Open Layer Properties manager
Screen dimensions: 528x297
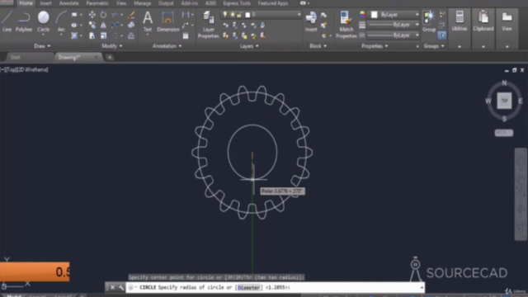208,25
